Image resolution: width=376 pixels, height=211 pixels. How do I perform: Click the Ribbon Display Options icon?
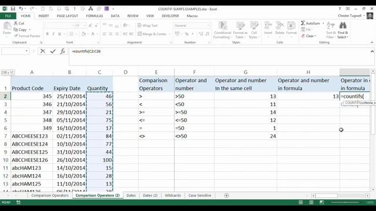point(348,9)
